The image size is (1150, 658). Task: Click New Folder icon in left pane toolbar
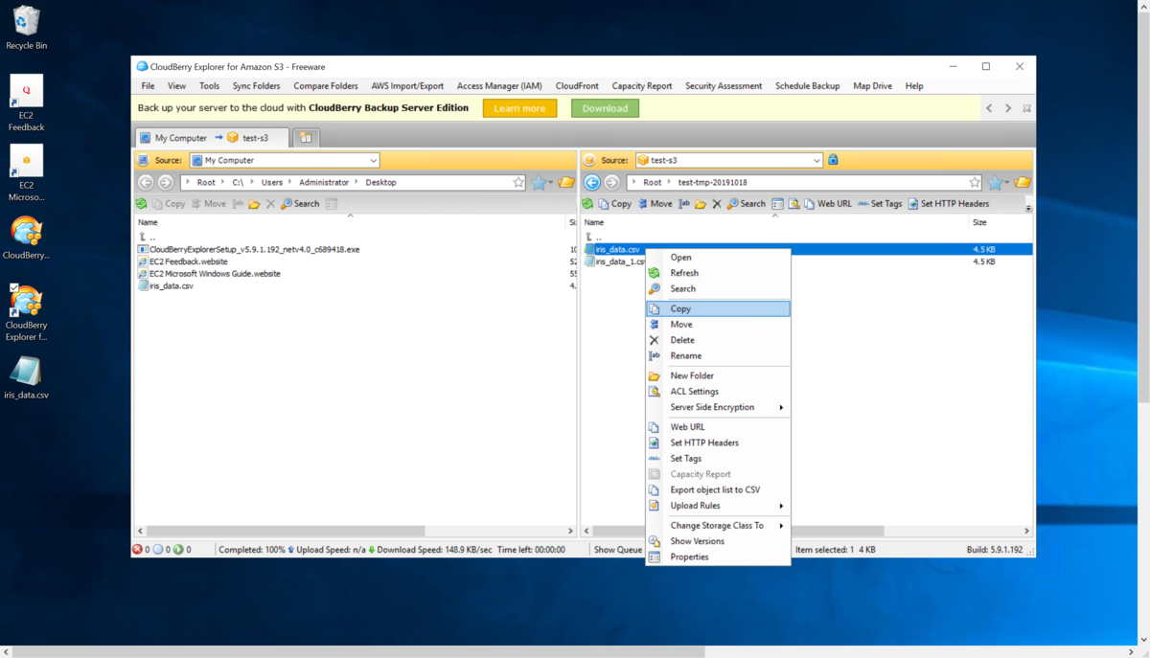coord(254,204)
